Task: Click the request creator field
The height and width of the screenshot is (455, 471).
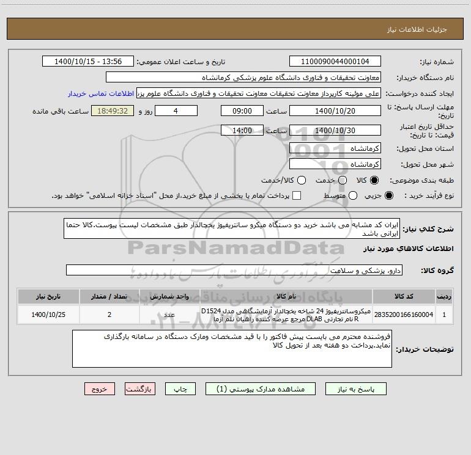Action: 259,93
